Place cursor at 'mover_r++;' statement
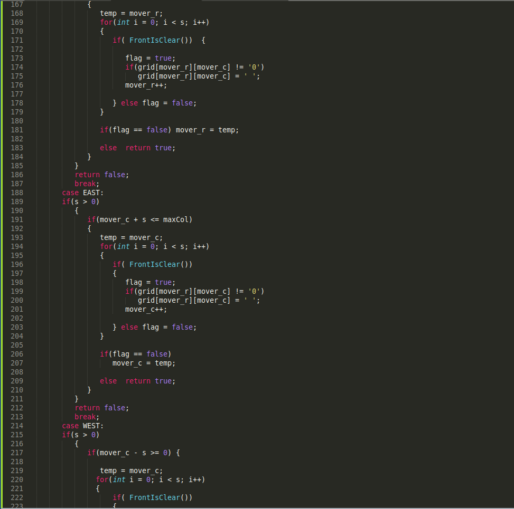This screenshot has height=509, width=514. [146, 85]
